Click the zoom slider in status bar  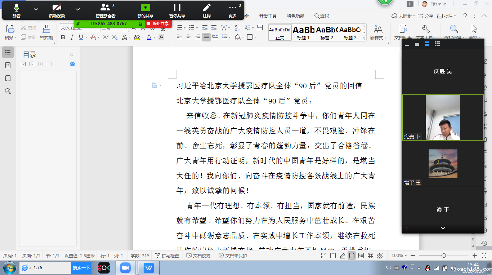[444, 256]
